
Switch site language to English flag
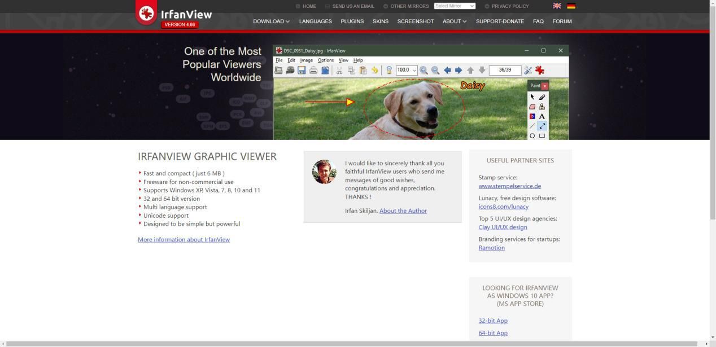click(557, 6)
